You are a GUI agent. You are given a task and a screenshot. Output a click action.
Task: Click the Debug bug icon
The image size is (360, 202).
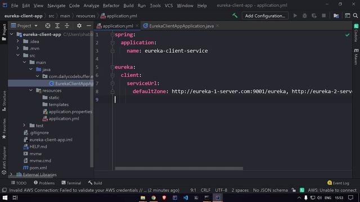pos(304,16)
